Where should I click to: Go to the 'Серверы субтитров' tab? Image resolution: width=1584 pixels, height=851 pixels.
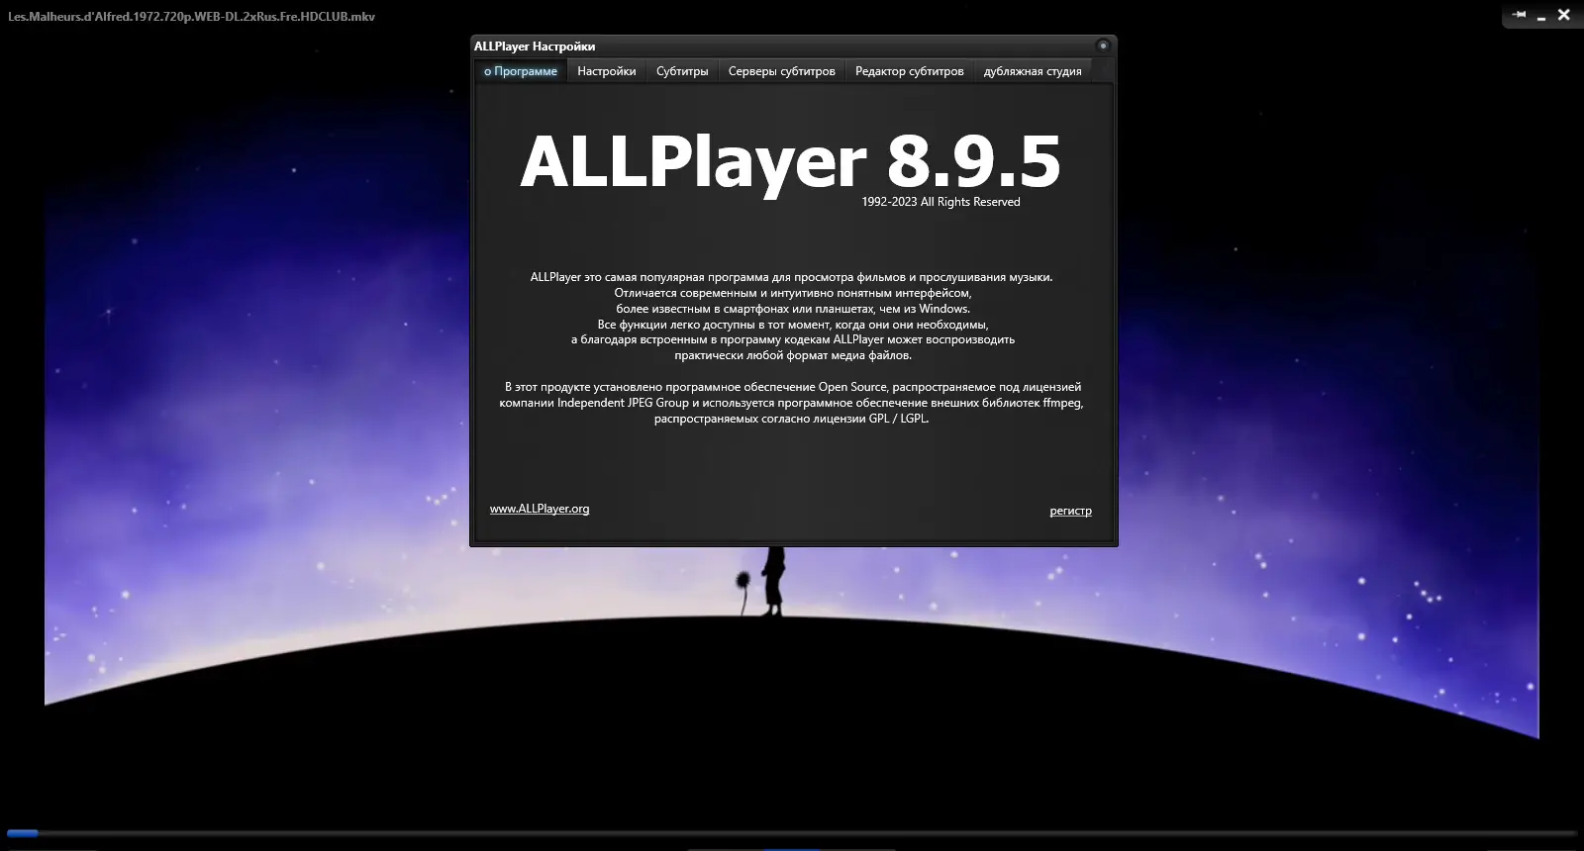[x=782, y=71]
